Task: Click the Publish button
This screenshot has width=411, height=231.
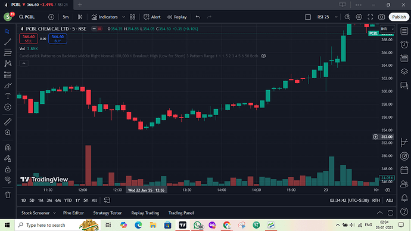Action: [x=398, y=17]
